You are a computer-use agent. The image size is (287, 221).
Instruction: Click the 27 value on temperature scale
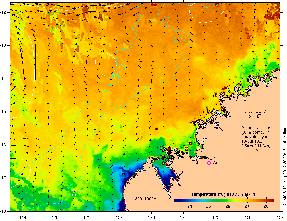coord(247,206)
